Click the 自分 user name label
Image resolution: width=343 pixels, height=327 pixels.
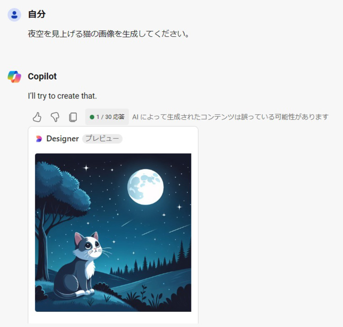point(37,14)
